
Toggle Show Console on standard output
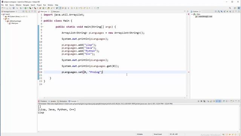[217, 101]
